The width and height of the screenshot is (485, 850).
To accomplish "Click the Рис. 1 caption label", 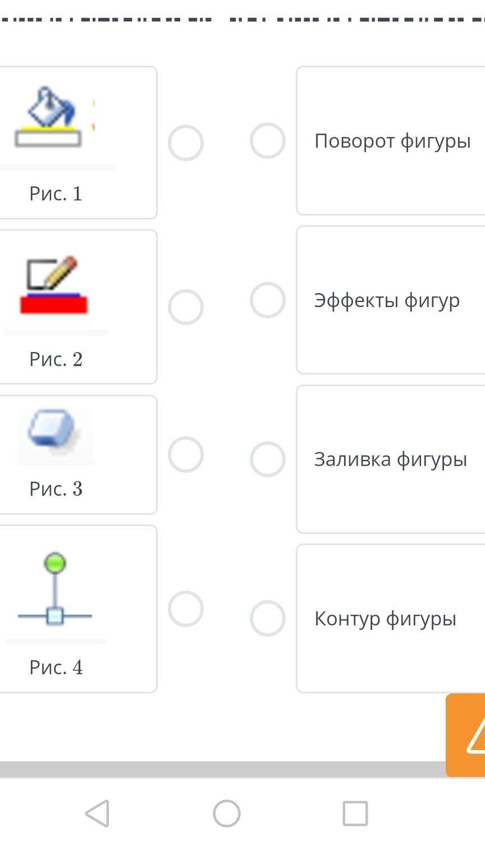I will [56, 194].
